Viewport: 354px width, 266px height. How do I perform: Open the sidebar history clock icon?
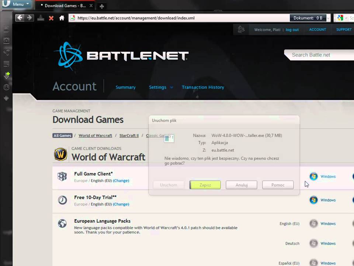pyautogui.click(x=6, y=87)
